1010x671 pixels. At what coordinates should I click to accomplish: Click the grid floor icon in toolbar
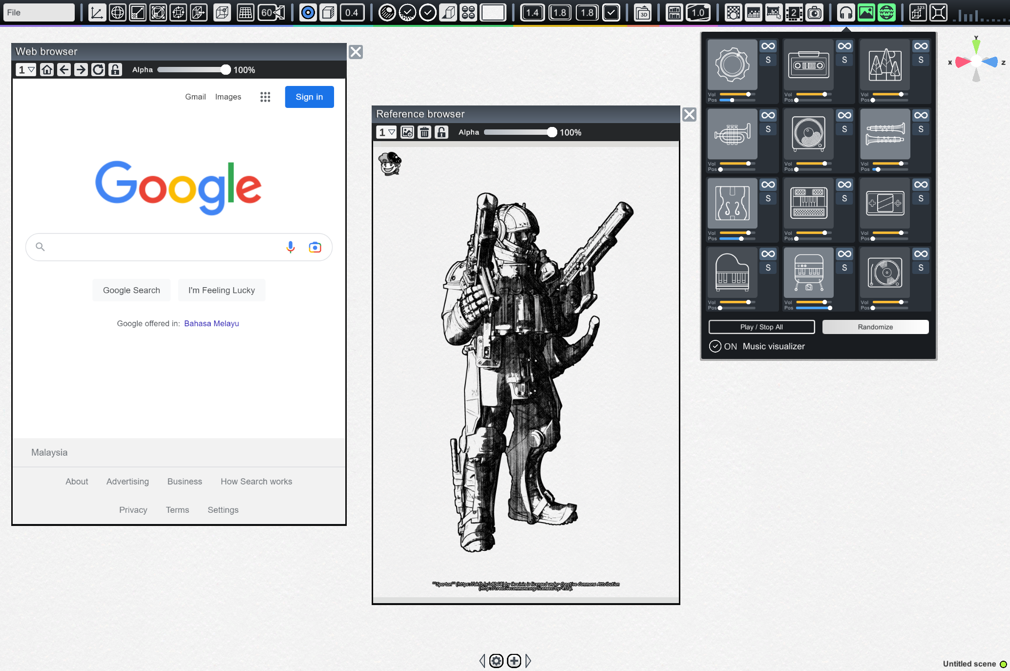point(245,13)
